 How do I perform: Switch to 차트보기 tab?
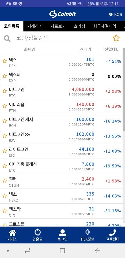click(58, 26)
